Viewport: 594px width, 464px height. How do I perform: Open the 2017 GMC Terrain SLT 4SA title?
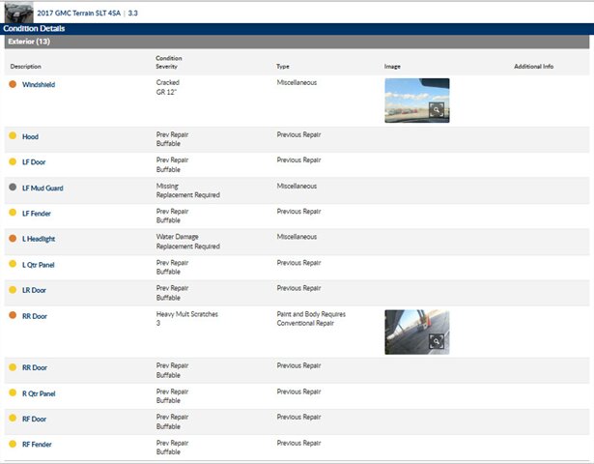(x=86, y=14)
